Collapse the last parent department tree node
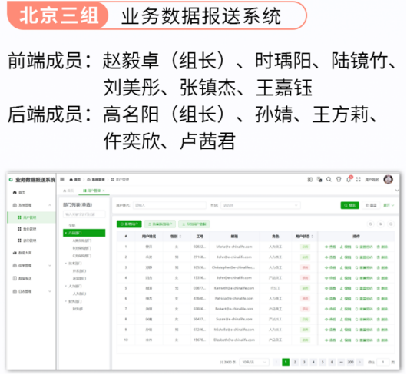This screenshot has height=375, width=407. click(x=66, y=301)
